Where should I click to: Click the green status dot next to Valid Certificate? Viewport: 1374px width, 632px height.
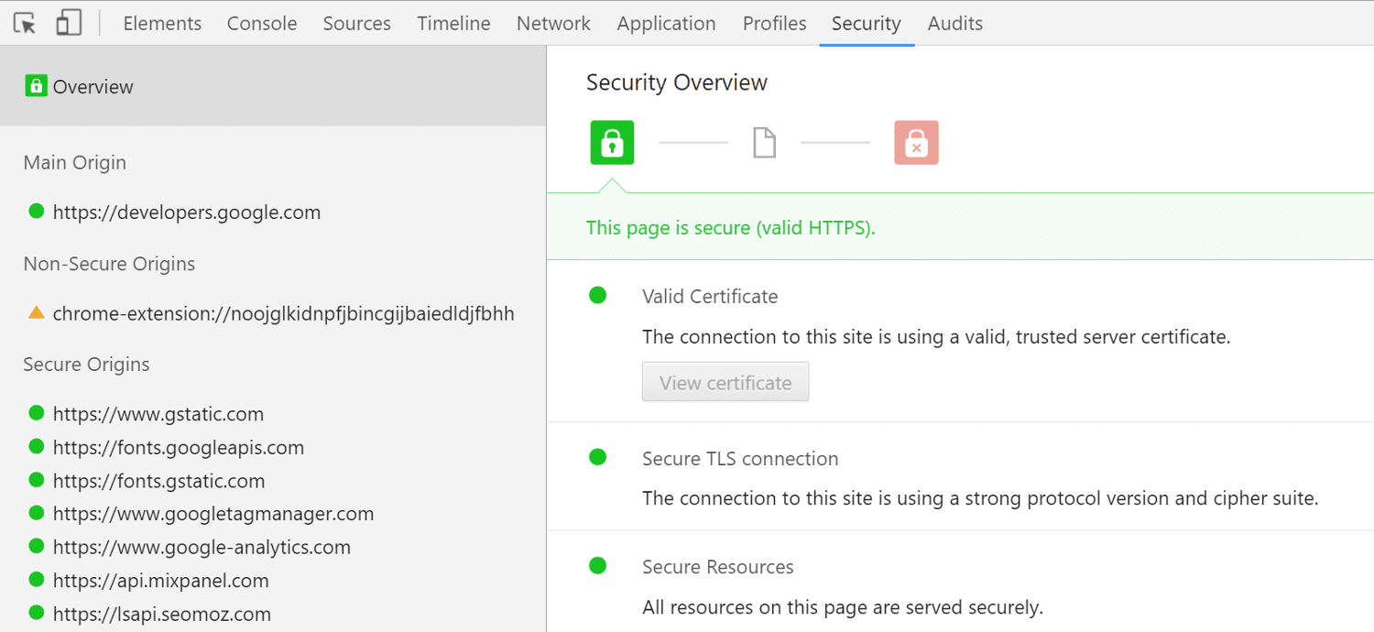[x=598, y=295]
